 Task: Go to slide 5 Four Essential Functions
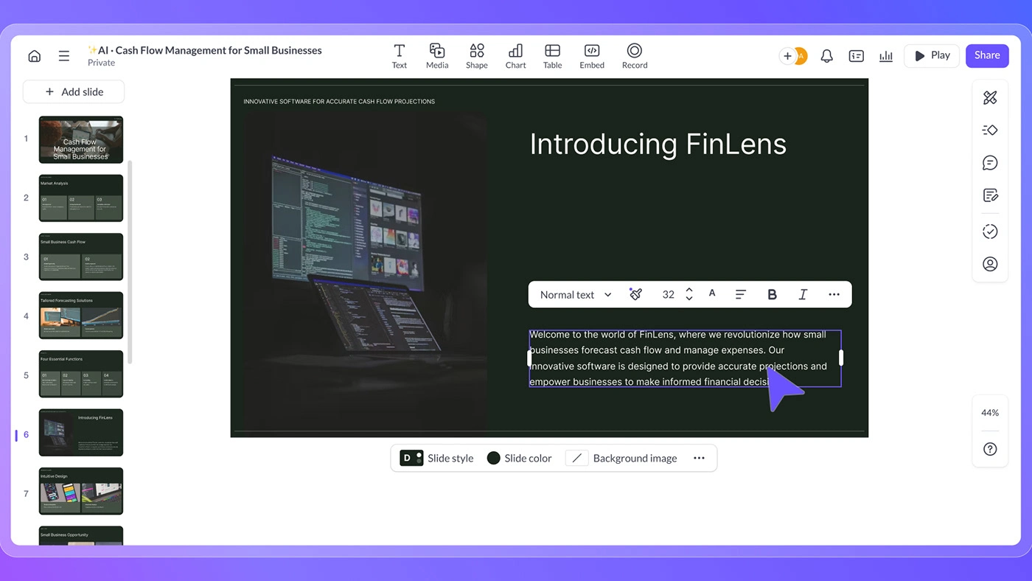click(x=81, y=374)
